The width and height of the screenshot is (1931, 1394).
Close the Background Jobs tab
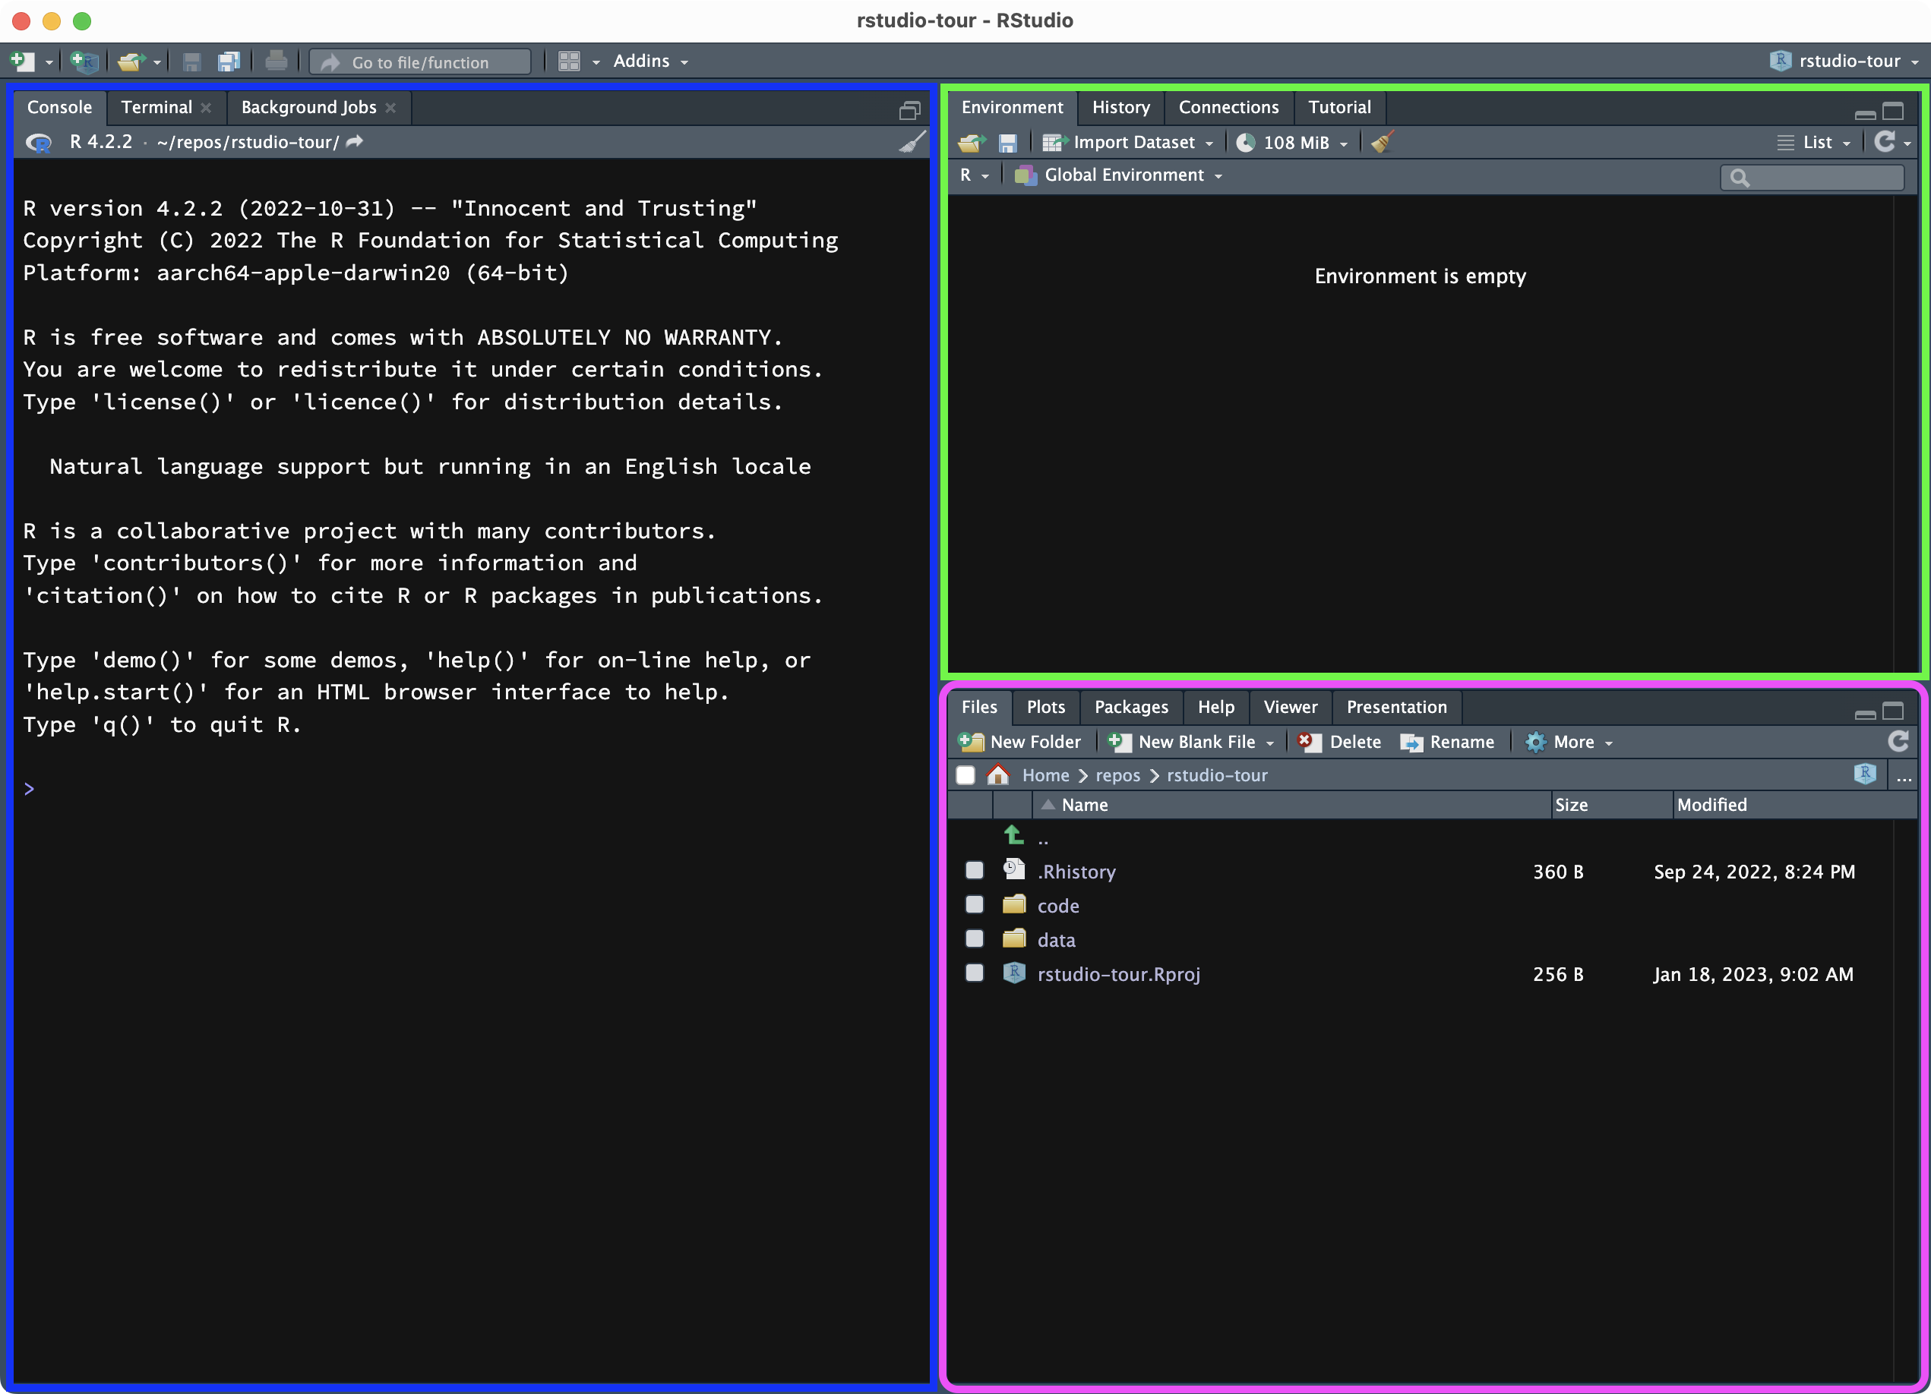tap(390, 107)
